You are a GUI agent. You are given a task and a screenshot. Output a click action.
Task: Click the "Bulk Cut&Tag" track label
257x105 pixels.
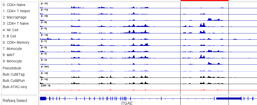click(13, 74)
